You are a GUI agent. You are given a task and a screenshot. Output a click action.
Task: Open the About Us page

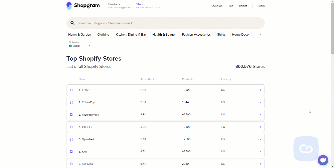(x=216, y=6)
